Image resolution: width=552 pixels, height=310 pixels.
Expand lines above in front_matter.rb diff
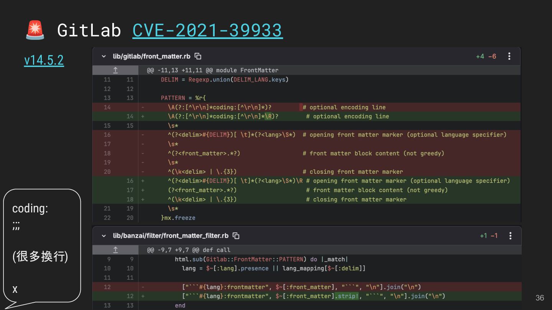tap(115, 70)
